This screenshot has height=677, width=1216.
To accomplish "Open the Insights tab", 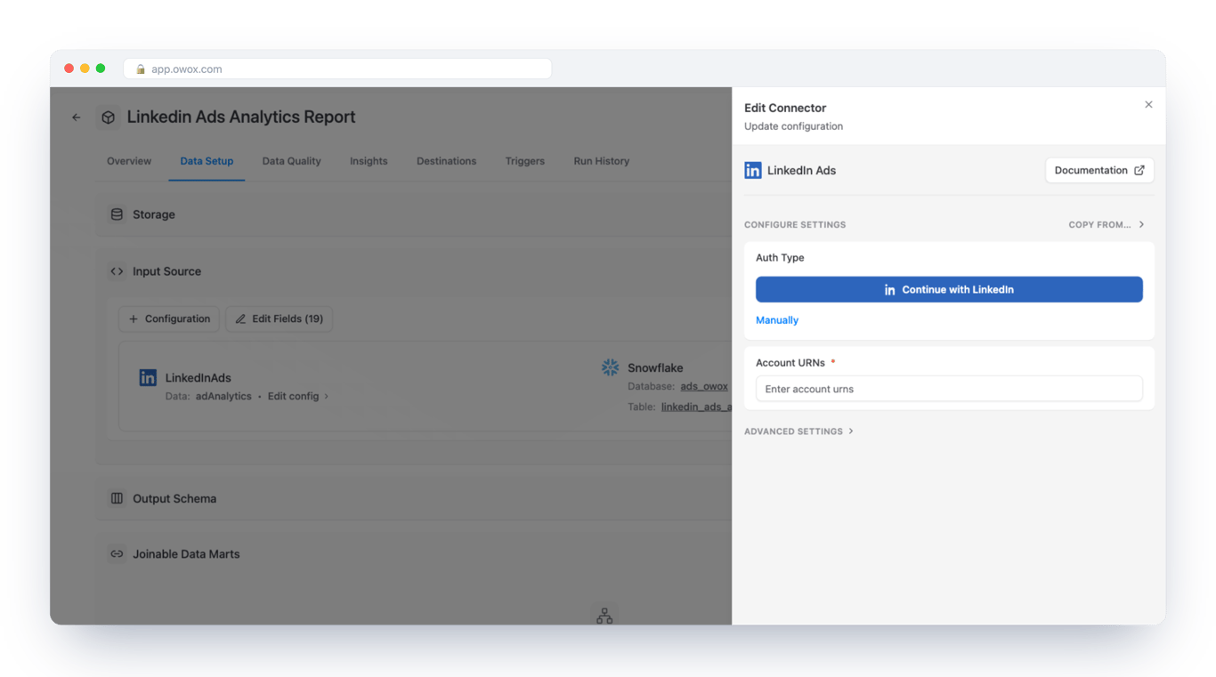I will coord(369,161).
